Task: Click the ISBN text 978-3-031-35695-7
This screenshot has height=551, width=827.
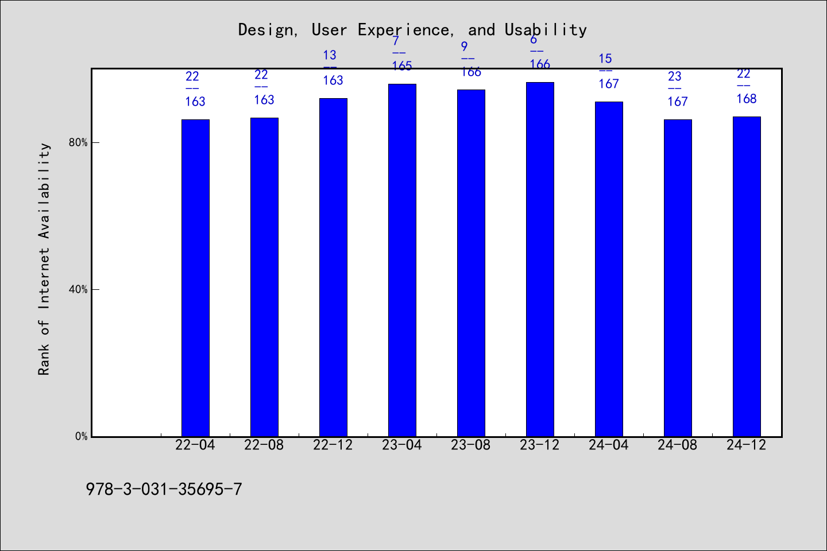Action: pos(164,489)
